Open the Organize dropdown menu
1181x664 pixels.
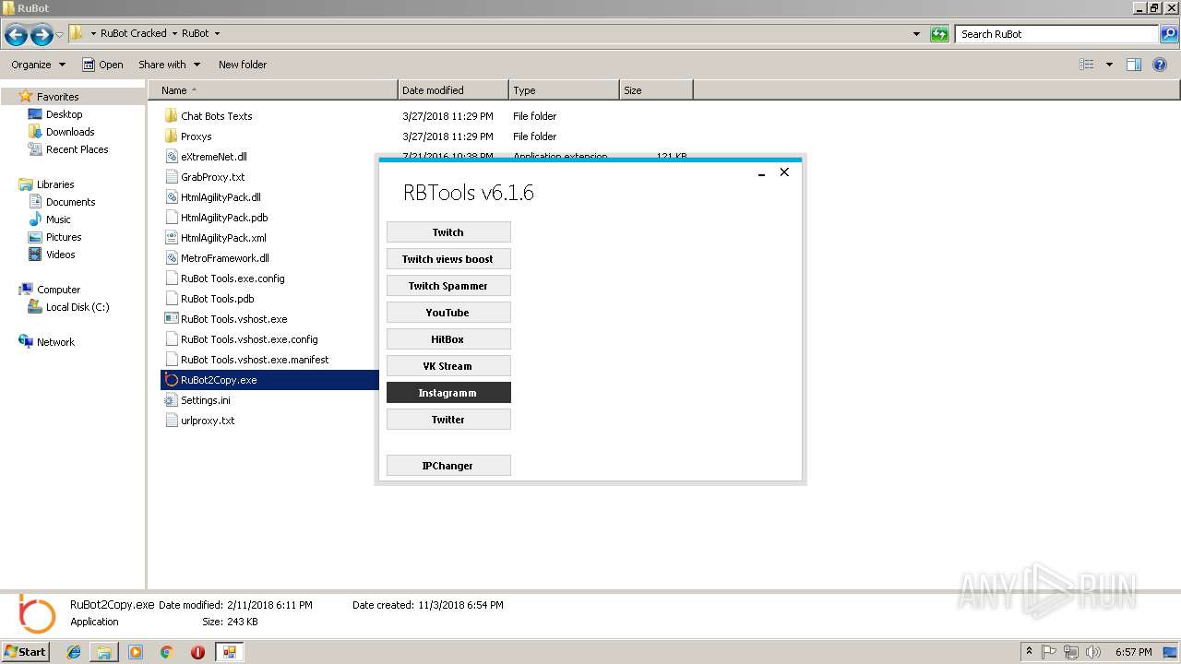point(38,65)
